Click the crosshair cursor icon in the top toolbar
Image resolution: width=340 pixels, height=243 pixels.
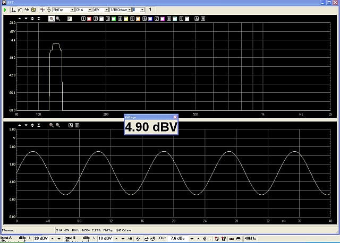pyautogui.click(x=42, y=10)
